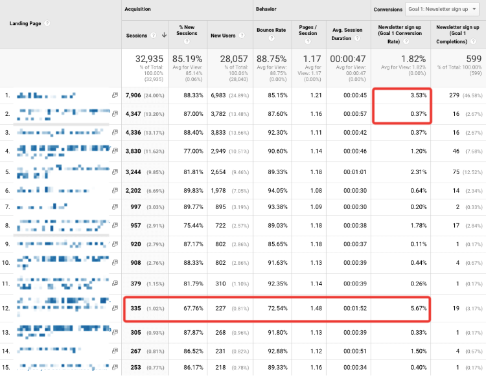Viewport: 486px width, 380px height.
Task: Sort by Avg. Session Duration header
Action: pyautogui.click(x=347, y=34)
